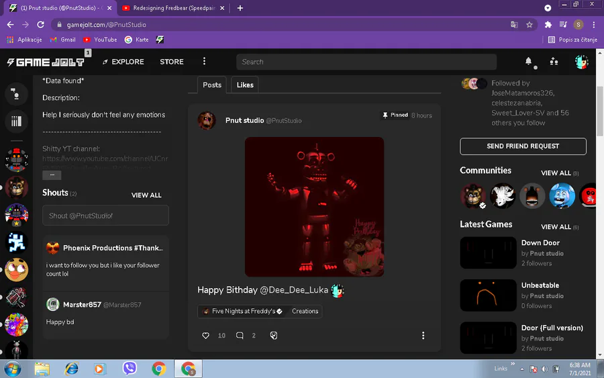604x378 pixels.
Task: Reload the page
Action: (x=40, y=25)
